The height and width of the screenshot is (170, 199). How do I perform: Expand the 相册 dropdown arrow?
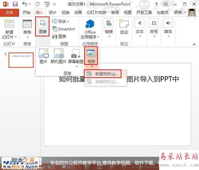click(92, 66)
